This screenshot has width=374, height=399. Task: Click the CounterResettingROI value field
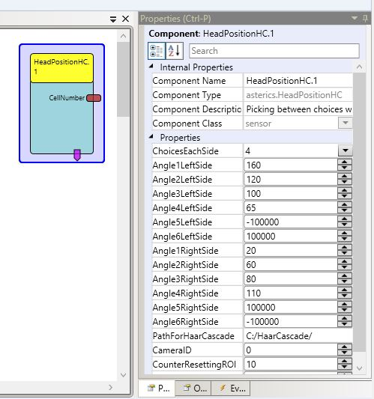pyautogui.click(x=291, y=365)
